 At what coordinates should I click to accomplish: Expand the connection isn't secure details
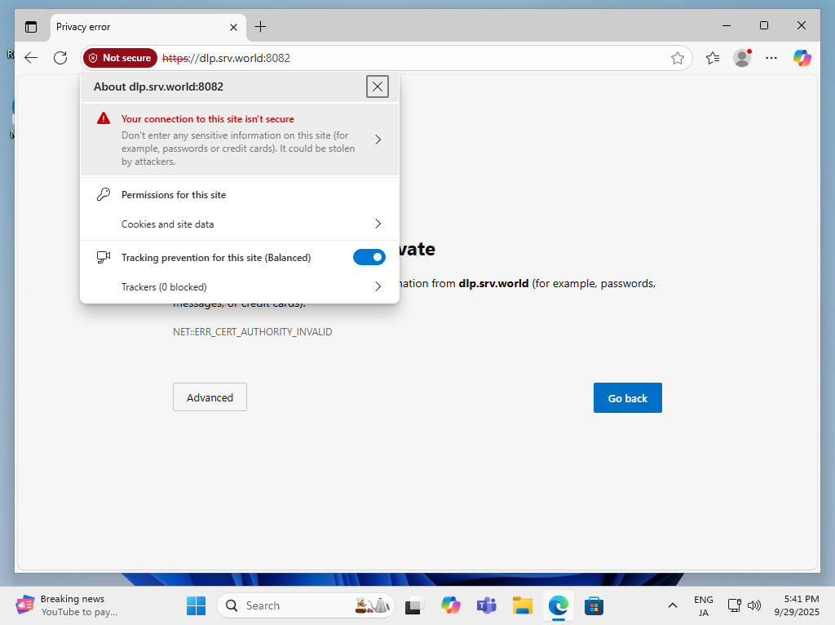pos(378,139)
